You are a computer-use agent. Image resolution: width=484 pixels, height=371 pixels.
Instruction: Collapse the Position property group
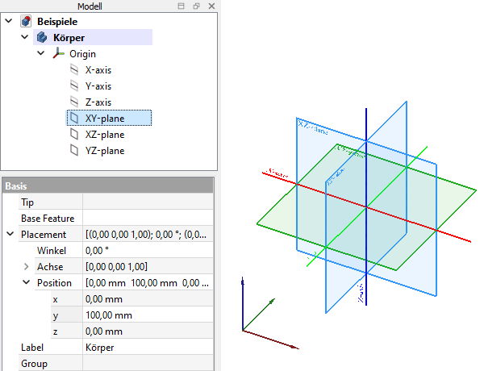26,283
